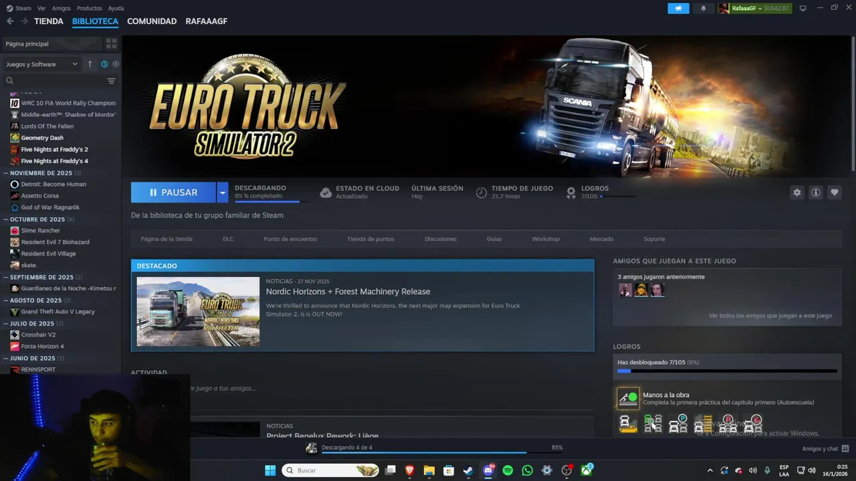
Task: Click the DESCARGANDO progress bar
Action: [272, 200]
